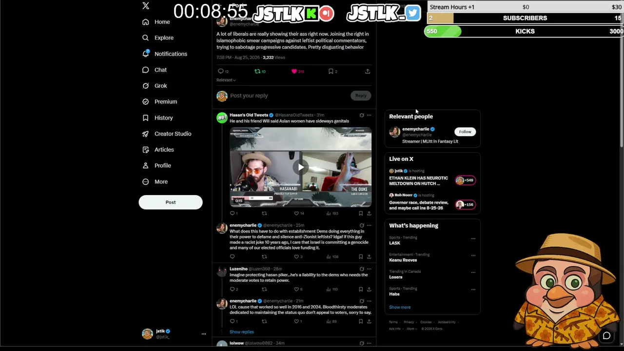Share Hasan's Old Tweets post
The image size is (624, 351).
click(369, 213)
